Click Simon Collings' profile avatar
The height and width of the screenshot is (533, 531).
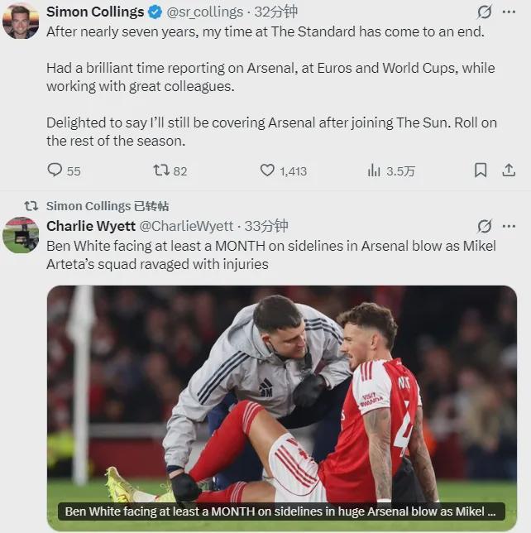click(21, 21)
